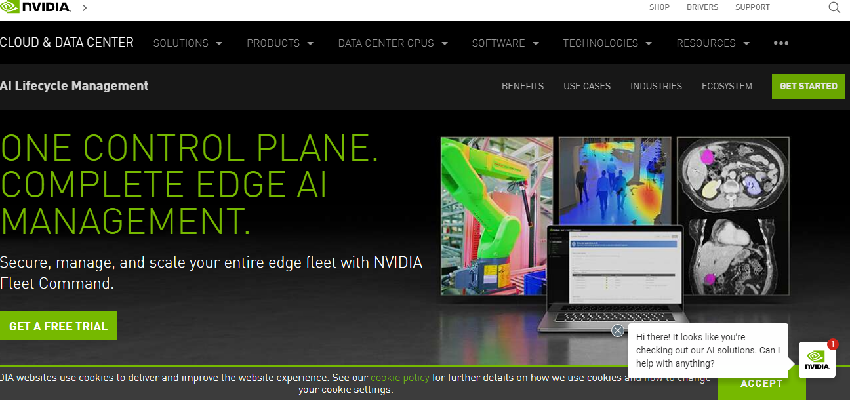Open the NVIDIA chat assistant icon
Screen dimensions: 850x400
pos(817,359)
